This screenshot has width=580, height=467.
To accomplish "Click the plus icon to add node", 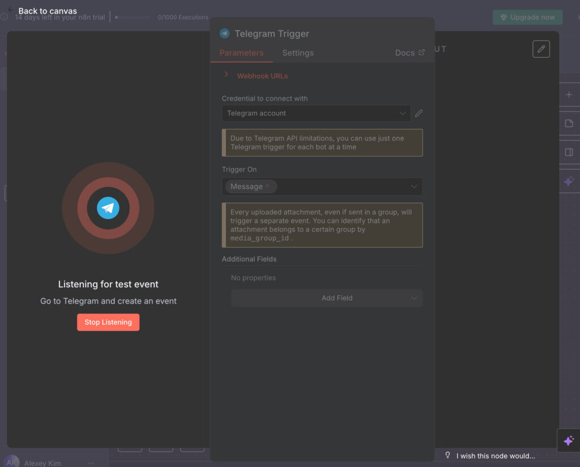I will coord(569,95).
